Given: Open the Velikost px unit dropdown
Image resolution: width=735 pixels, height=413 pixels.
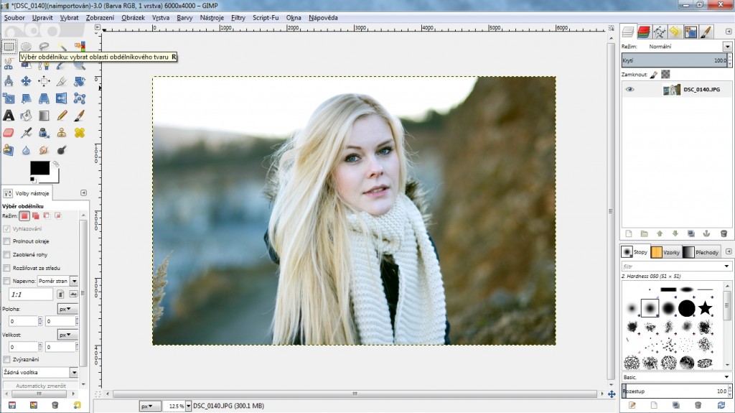Looking at the screenshot, I should pos(67,335).
